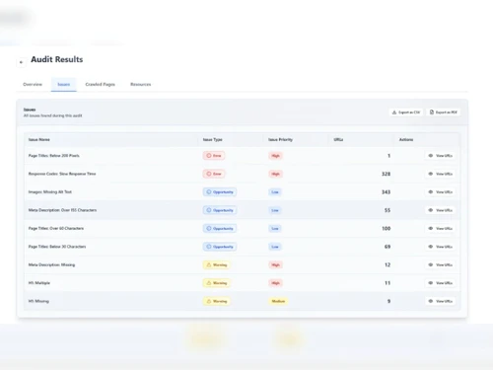Click Low priority tag for Images Missing Alt Text
Viewport: 493px width, 370px height.
click(x=275, y=192)
